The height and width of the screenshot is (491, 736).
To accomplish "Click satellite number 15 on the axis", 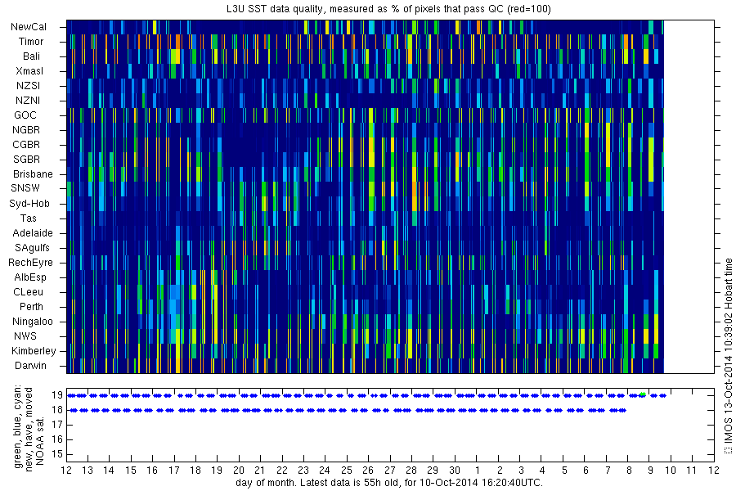I will 57,454.
